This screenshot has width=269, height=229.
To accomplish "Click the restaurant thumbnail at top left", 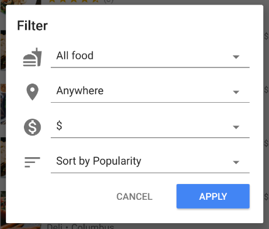I will coord(20,2).
